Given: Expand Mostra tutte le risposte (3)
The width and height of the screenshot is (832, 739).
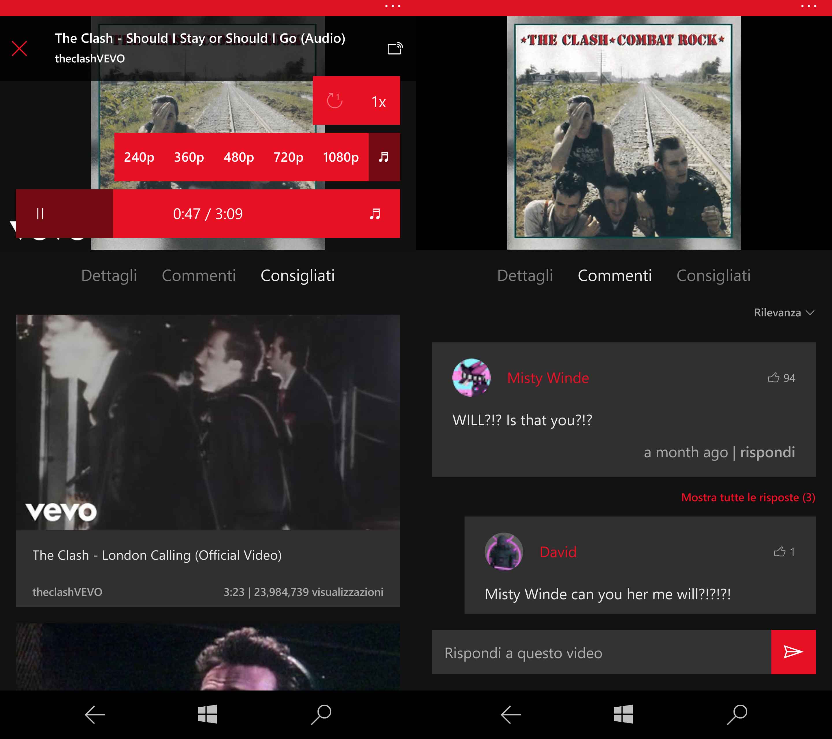Looking at the screenshot, I should point(748,497).
